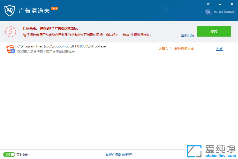The image size is (238, 159).
Task: Click the red lightning scan status icon
Action: (x=11, y=32)
